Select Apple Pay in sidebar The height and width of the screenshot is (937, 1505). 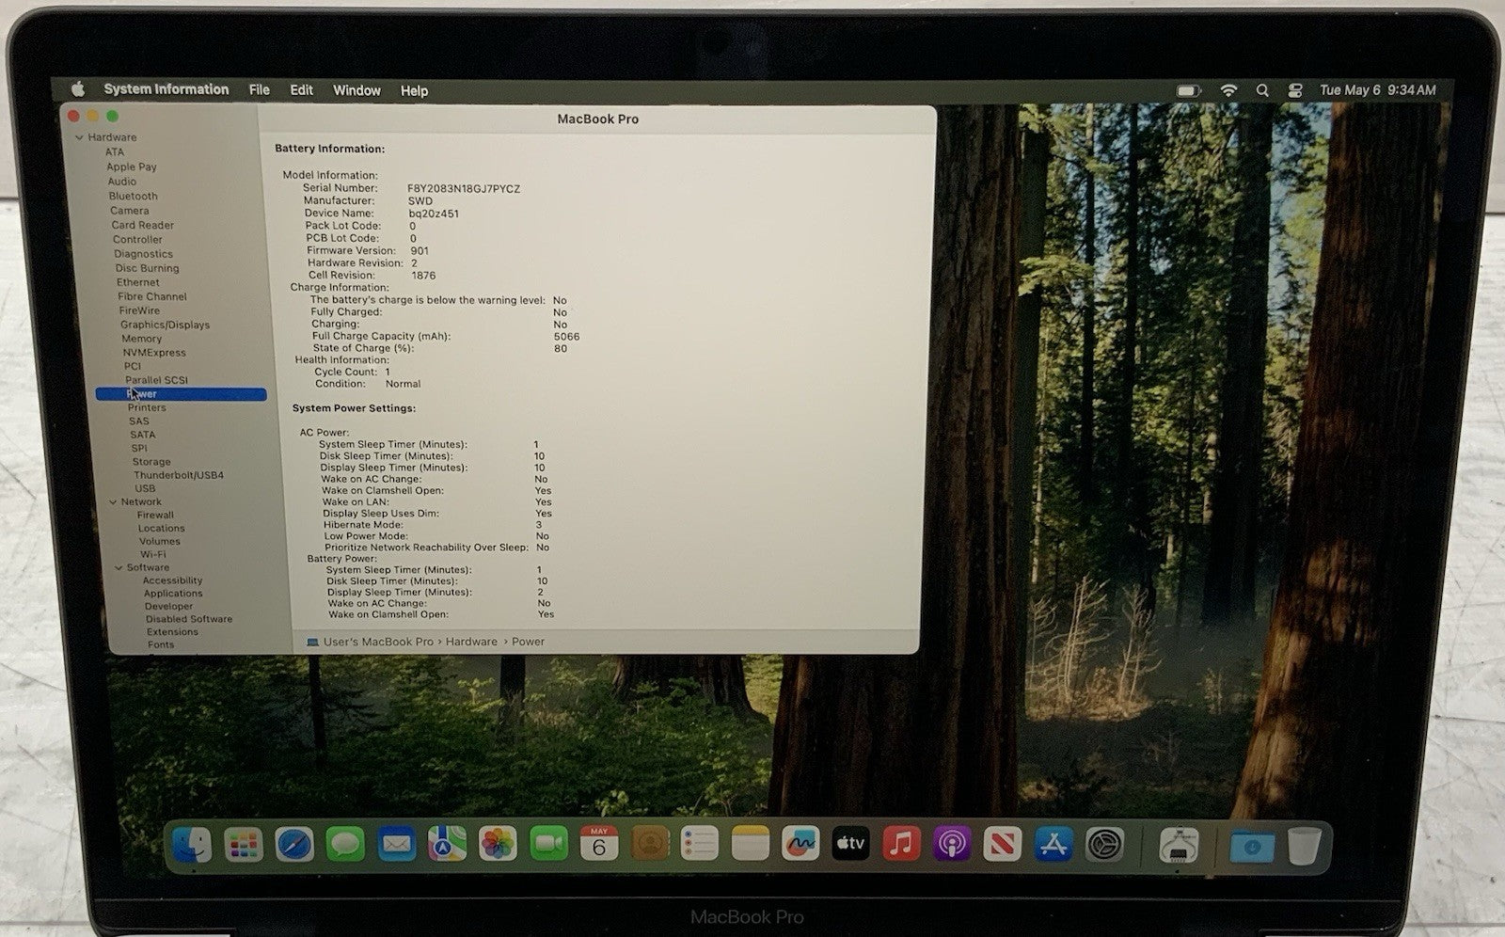(132, 167)
